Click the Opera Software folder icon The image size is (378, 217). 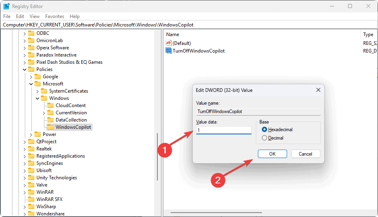[x=31, y=48]
